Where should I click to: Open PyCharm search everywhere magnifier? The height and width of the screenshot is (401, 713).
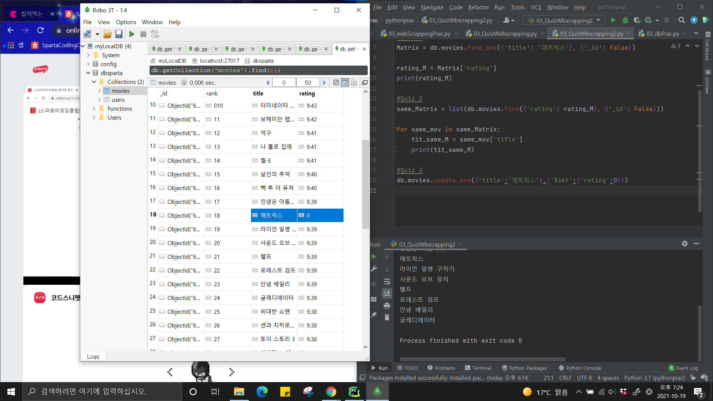(x=681, y=20)
